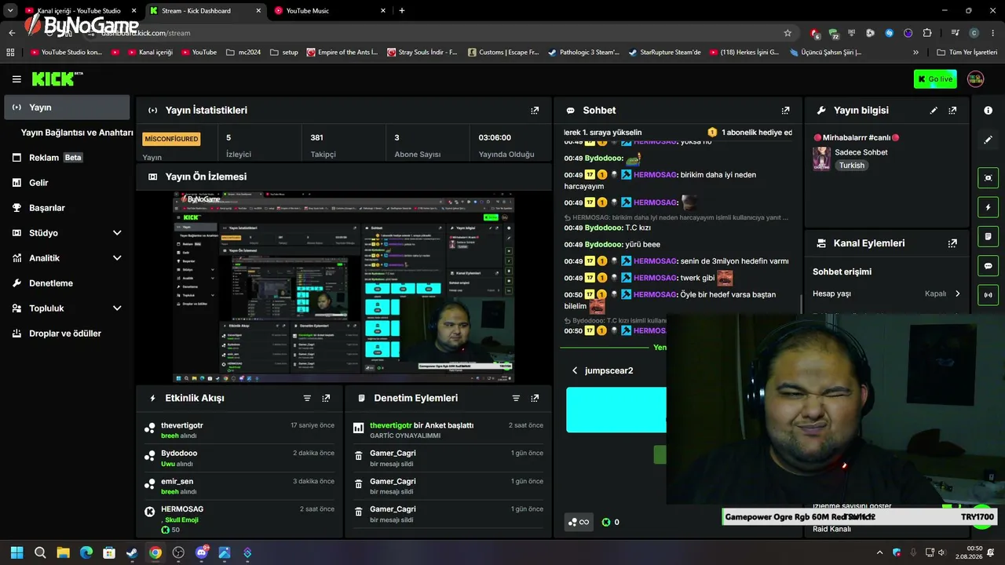Screen dimensions: 1005x565
Task: Go to the Gelir page
Action: coord(67,183)
